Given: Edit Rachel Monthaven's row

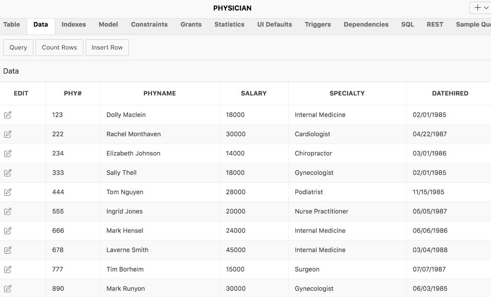Looking at the screenshot, I should (8, 134).
